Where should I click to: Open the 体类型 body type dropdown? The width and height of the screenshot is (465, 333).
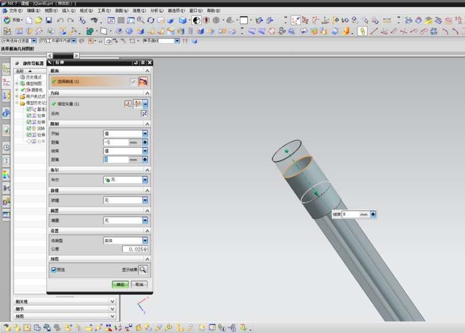pyautogui.click(x=145, y=241)
